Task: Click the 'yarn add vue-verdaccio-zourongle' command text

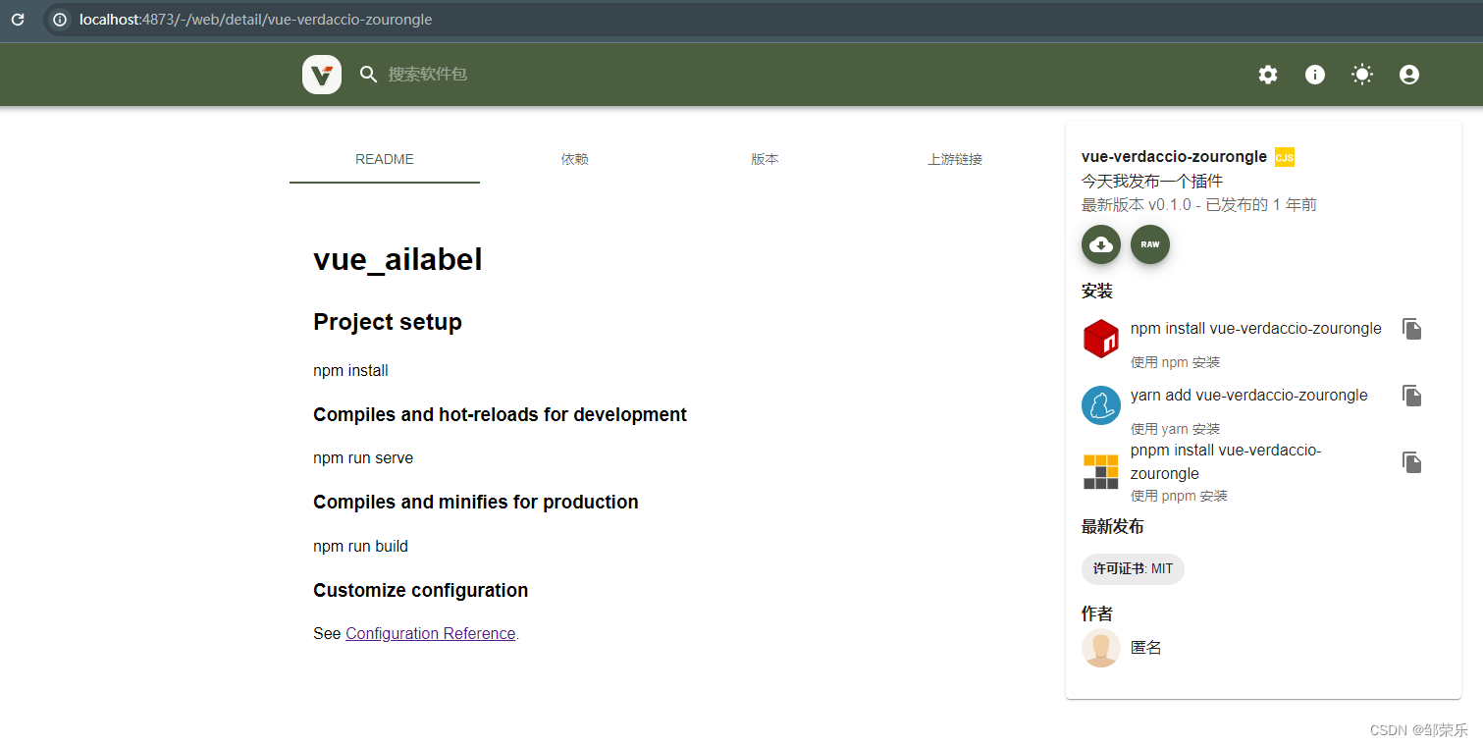Action: point(1249,396)
